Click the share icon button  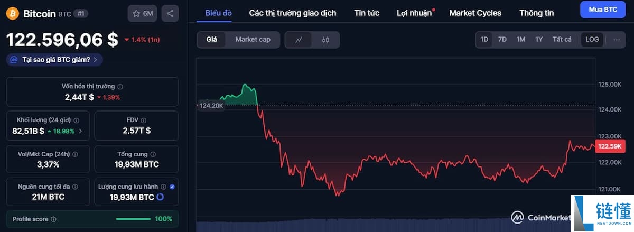tap(170, 13)
